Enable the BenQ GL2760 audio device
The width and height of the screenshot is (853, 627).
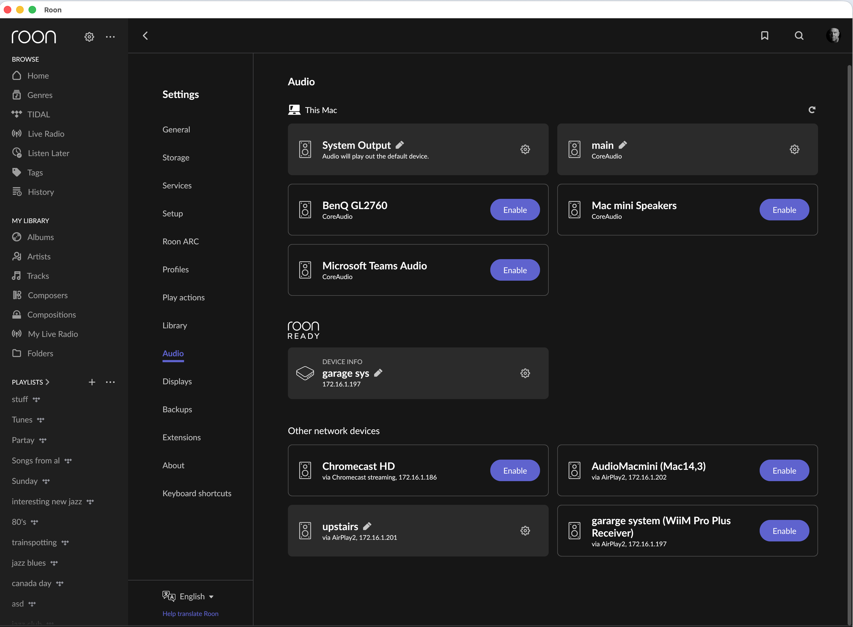coord(514,210)
